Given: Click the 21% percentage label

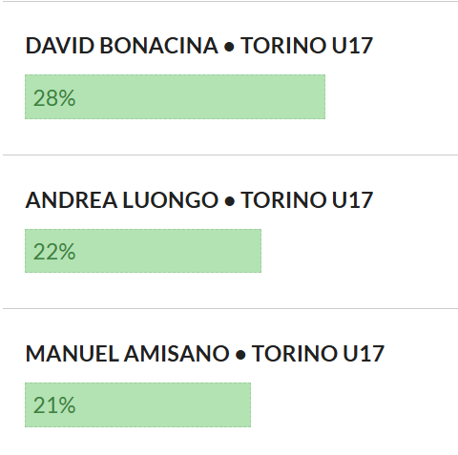Looking at the screenshot, I should [54, 405].
